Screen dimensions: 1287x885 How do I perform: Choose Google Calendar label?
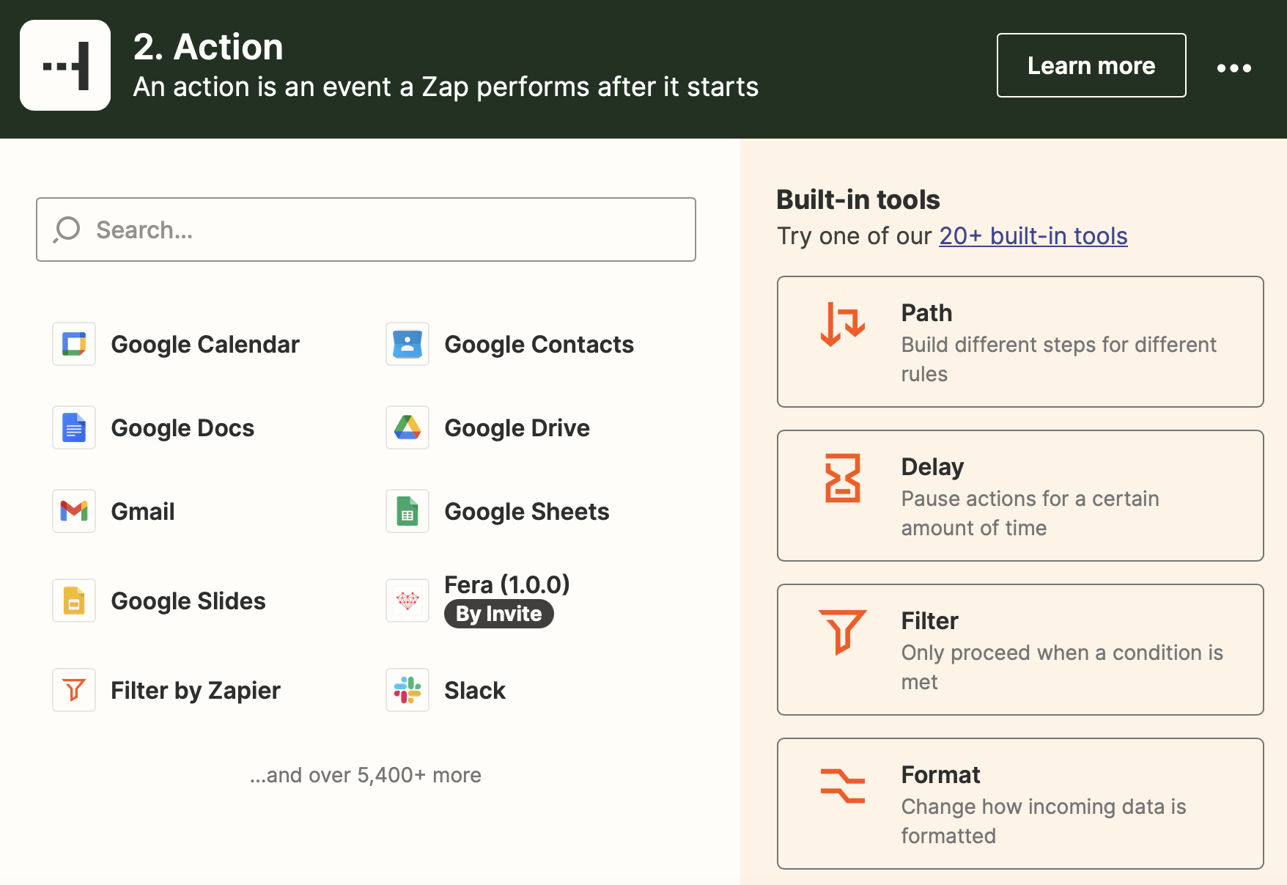(x=205, y=344)
